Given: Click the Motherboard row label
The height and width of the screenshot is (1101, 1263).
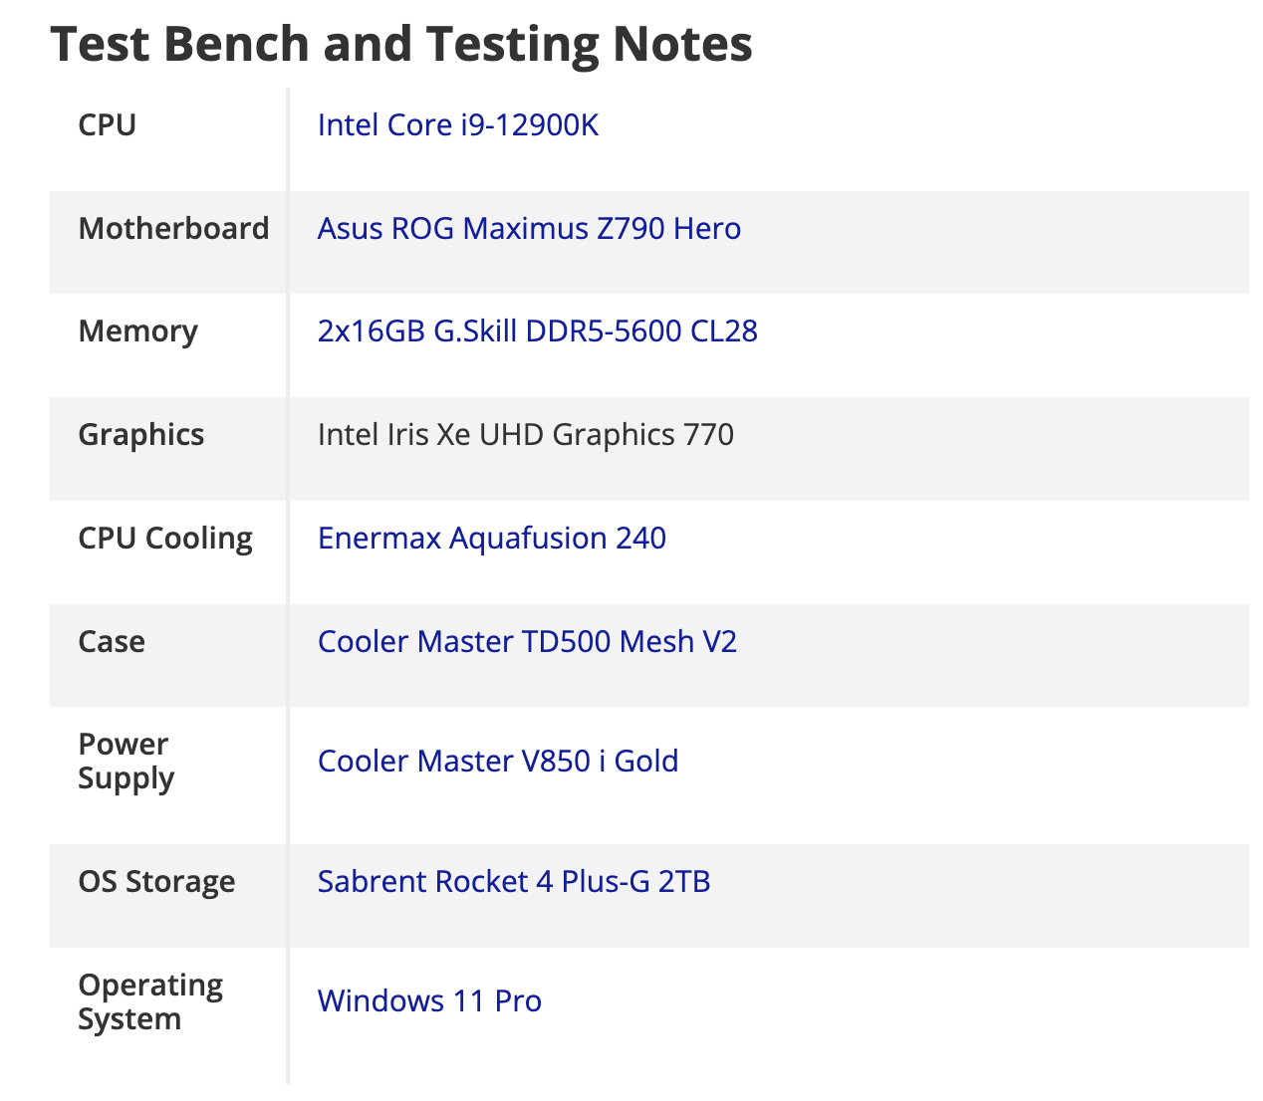Looking at the screenshot, I should click(173, 229).
